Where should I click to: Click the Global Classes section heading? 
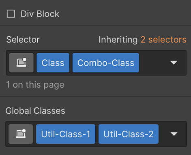pyautogui.click(x=35, y=111)
